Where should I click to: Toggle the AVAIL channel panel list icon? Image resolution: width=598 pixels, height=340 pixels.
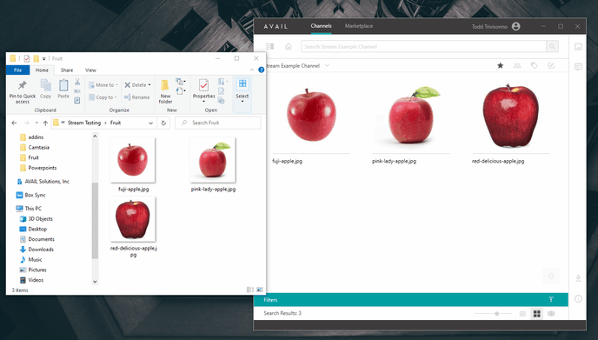pos(269,47)
